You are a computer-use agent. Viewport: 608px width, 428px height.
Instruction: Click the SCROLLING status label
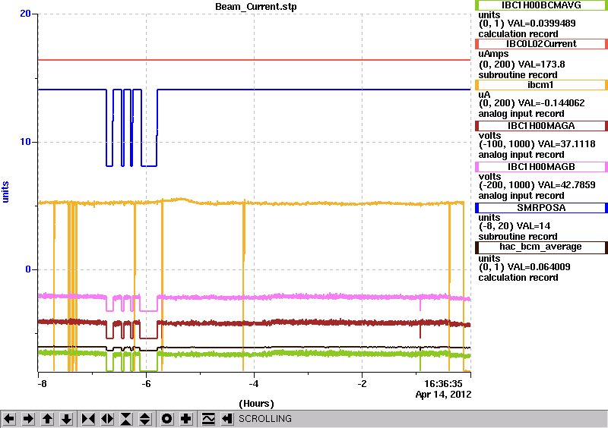click(264, 419)
